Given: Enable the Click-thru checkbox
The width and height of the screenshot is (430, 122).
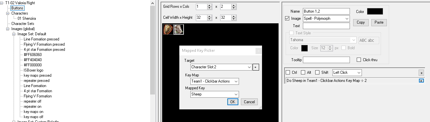Looking at the screenshot, I should (x=359, y=60).
